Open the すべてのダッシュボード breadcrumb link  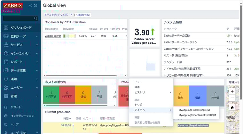59,15
